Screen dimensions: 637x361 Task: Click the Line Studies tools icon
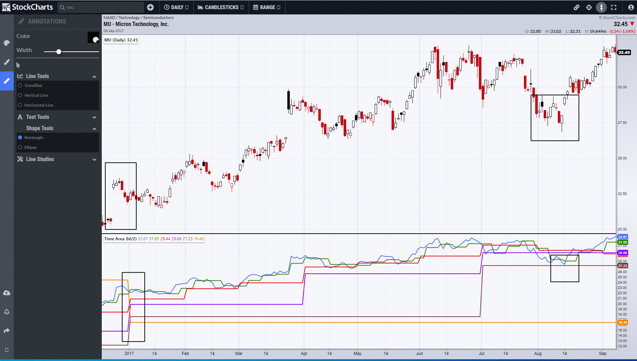click(x=20, y=159)
